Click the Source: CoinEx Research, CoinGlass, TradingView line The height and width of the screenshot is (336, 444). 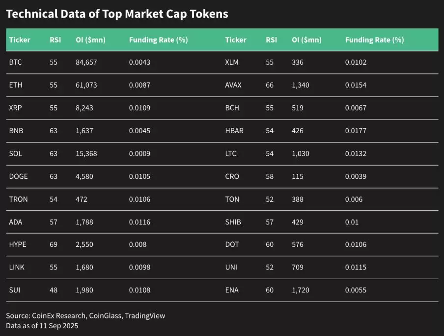pyautogui.click(x=85, y=316)
